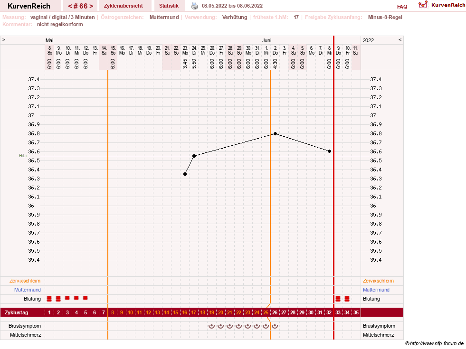Click the right Muttermund row label
Viewport: 466px width, 349px height.
[376, 290]
